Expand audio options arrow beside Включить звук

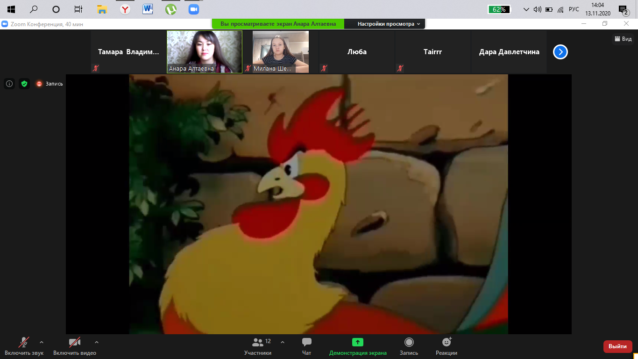[42, 342]
